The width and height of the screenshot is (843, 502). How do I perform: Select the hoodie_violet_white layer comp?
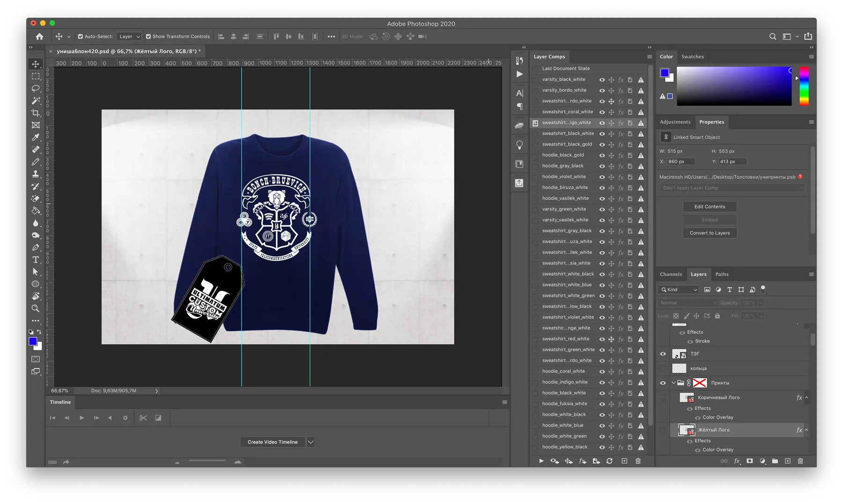tap(564, 177)
